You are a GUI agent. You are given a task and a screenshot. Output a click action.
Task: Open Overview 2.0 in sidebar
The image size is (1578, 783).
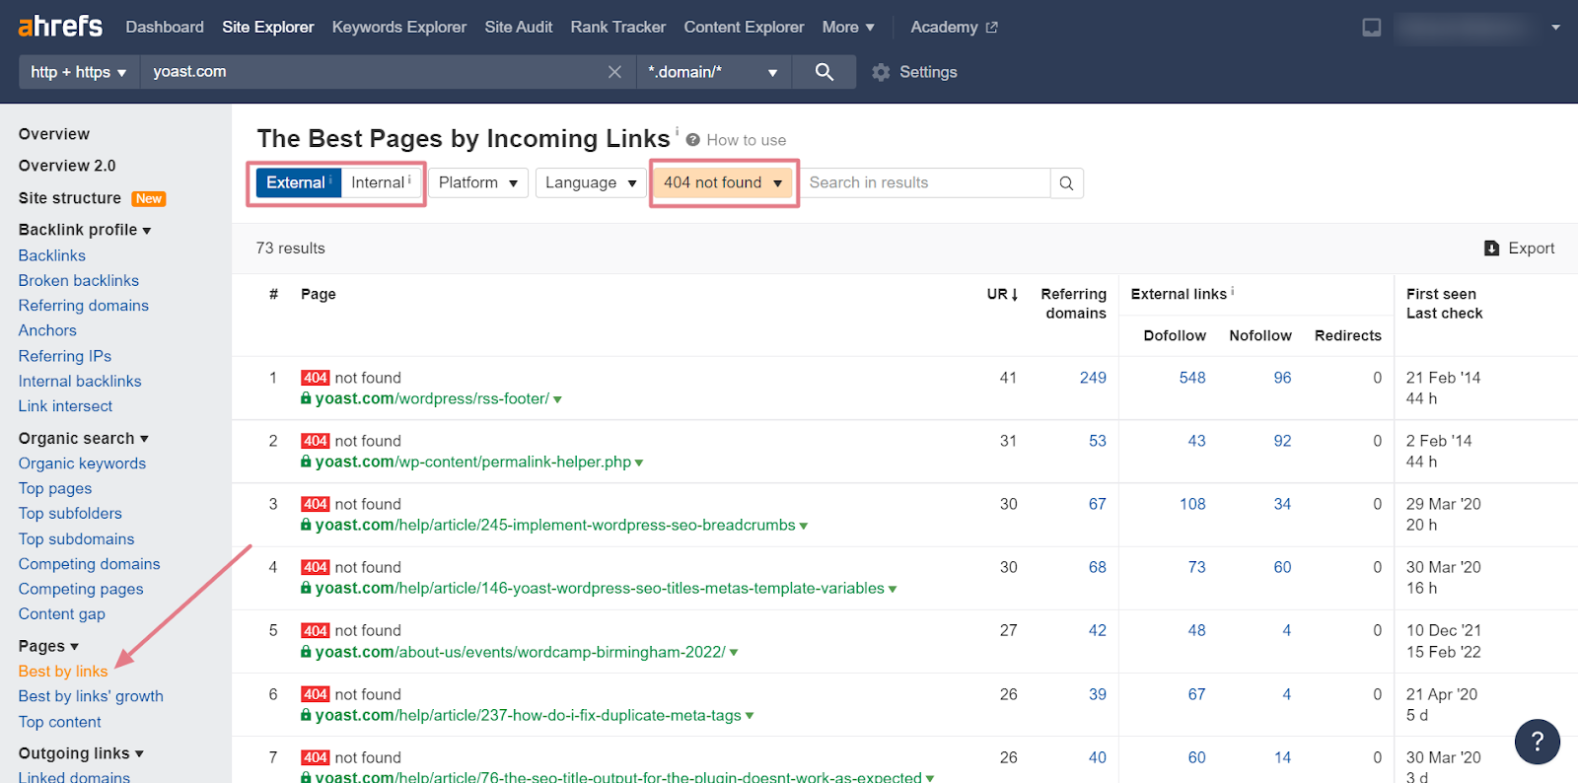(67, 166)
